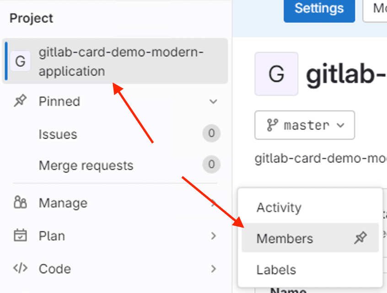Select the Manage people icon in sidebar
The height and width of the screenshot is (293, 387).
[x=21, y=203]
